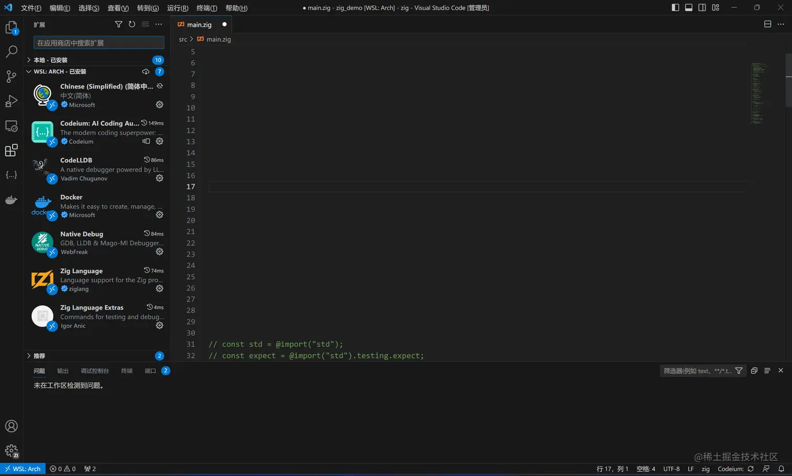Click the Codeium status bar item
The image size is (792, 476).
[736, 469]
